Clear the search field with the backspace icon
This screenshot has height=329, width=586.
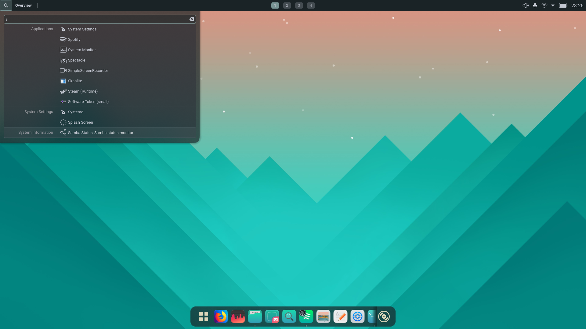tap(192, 19)
